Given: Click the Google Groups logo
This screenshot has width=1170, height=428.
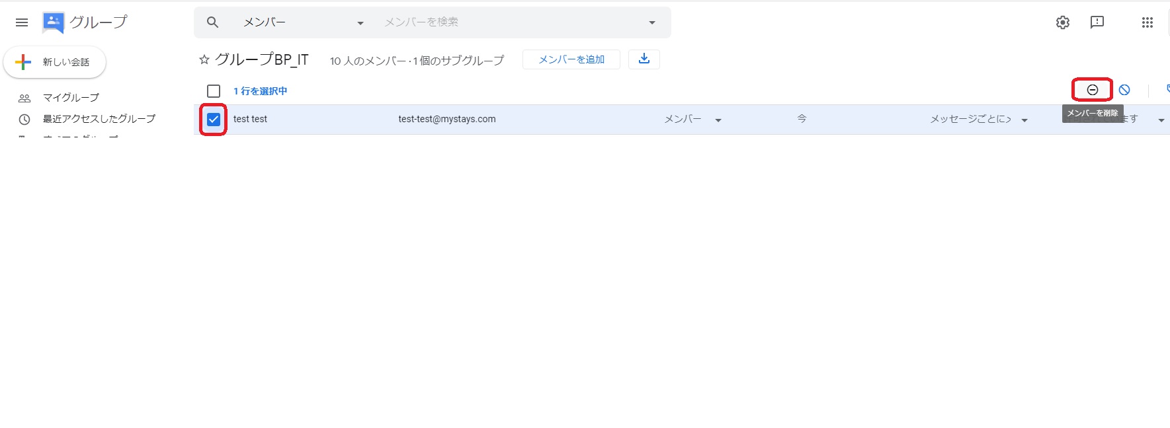Looking at the screenshot, I should coord(53,22).
